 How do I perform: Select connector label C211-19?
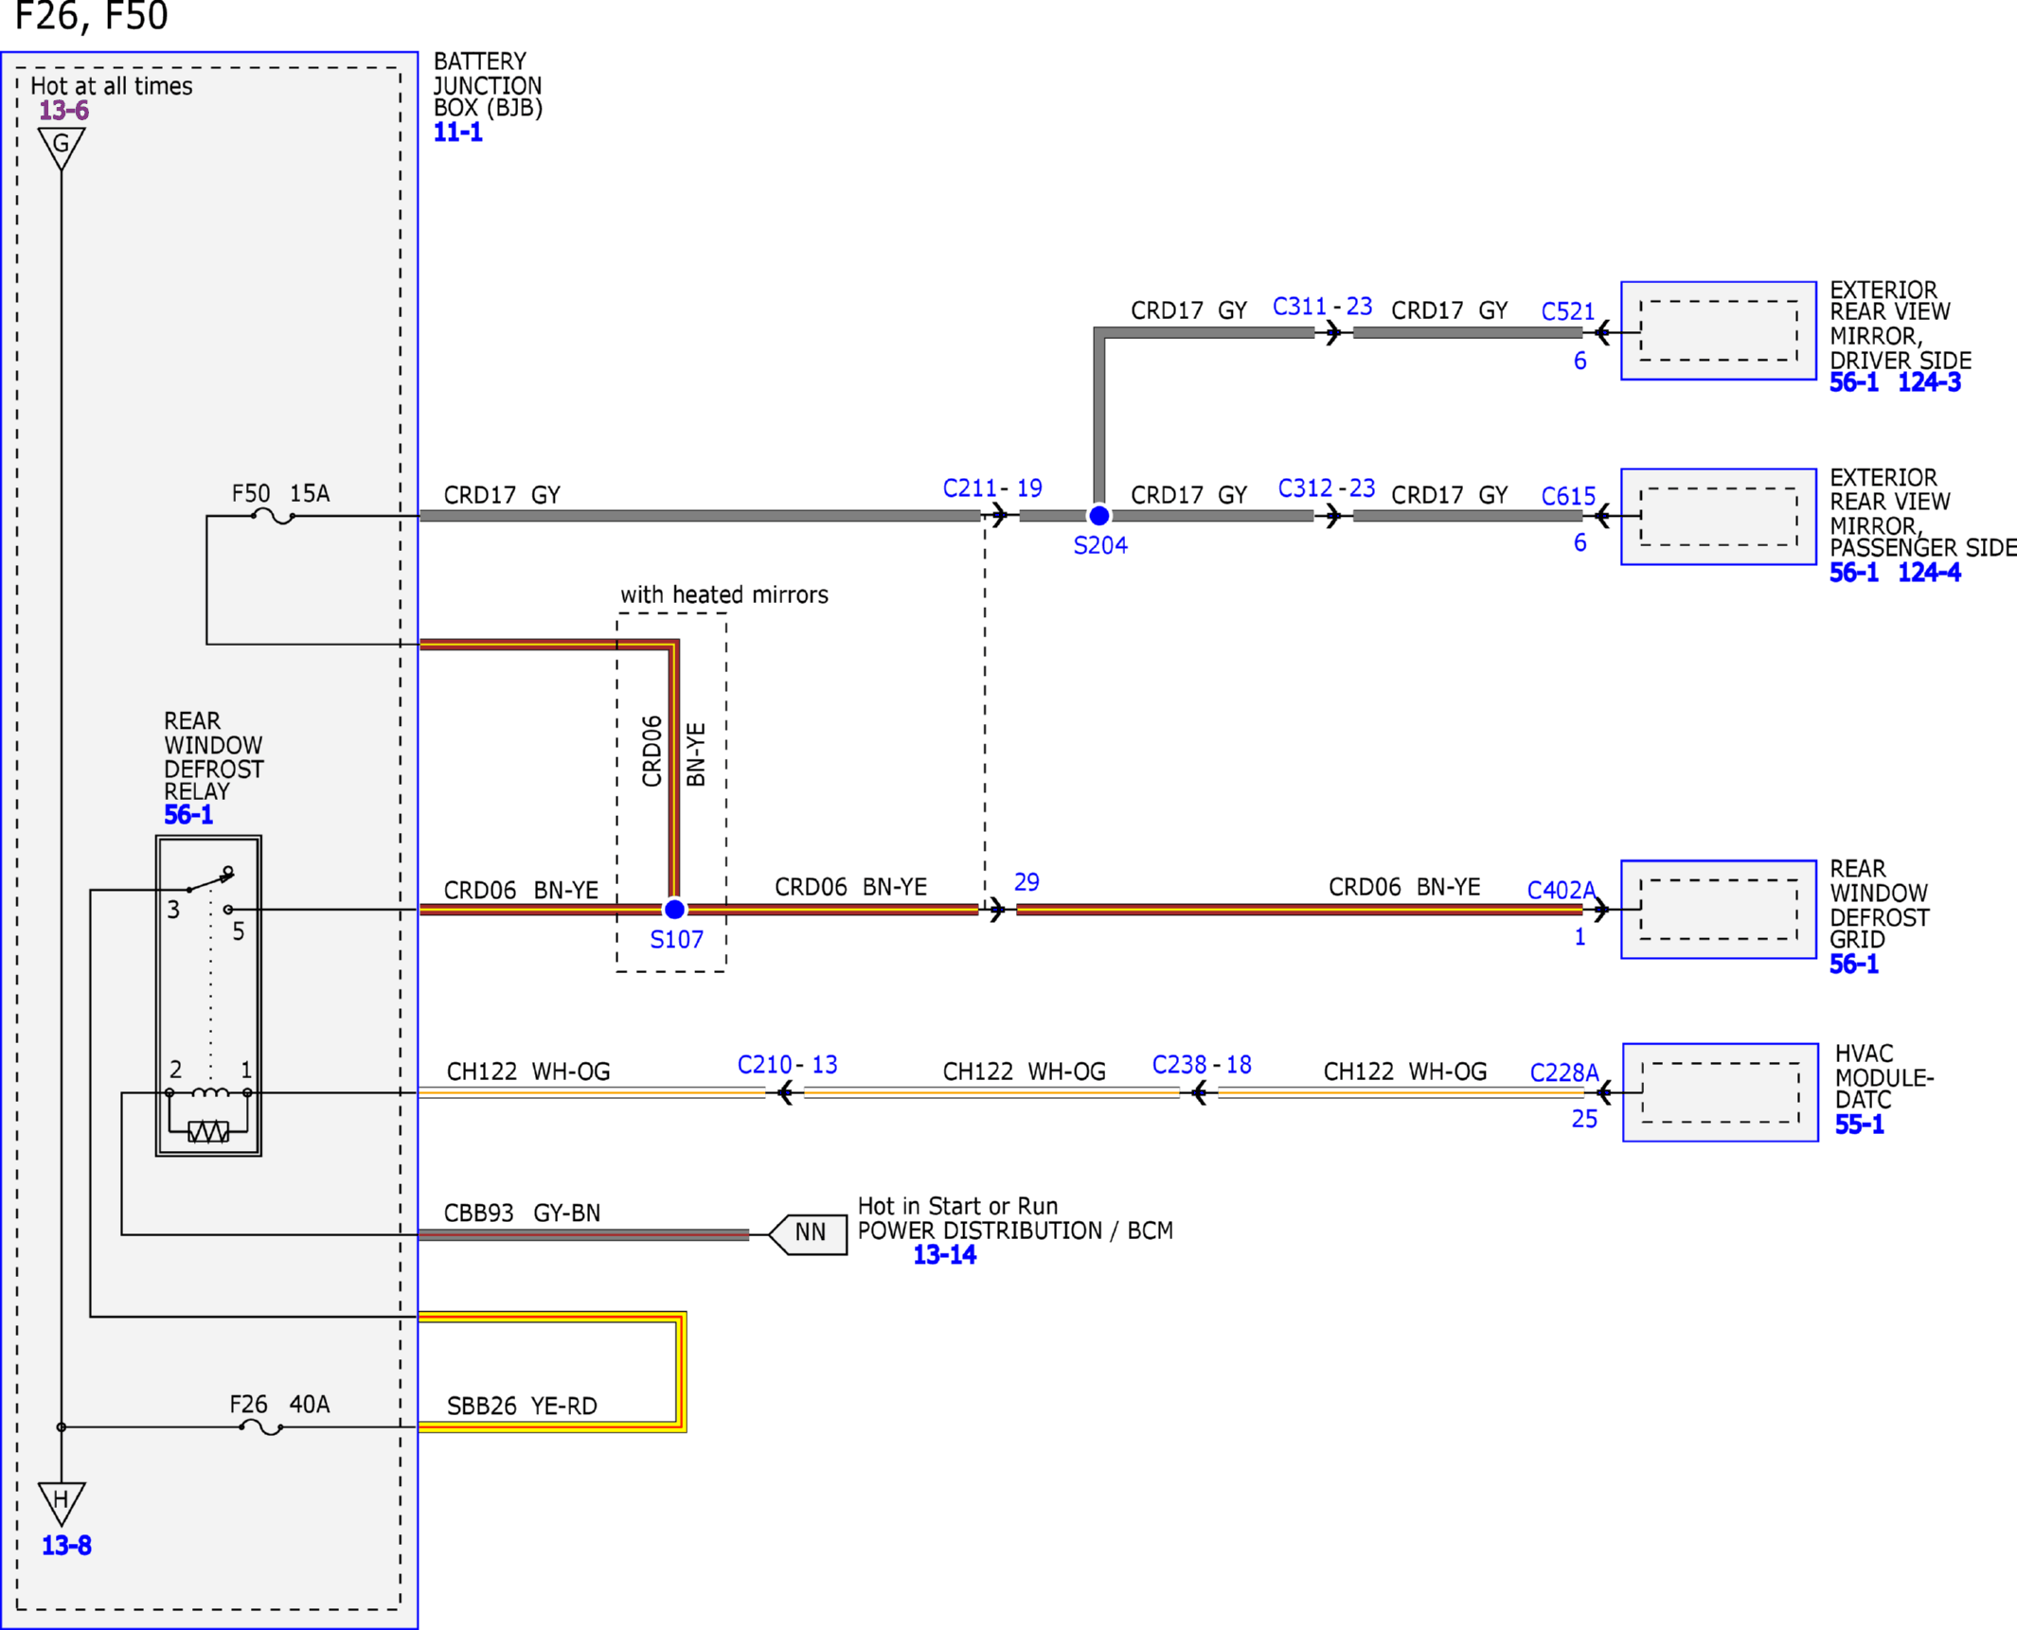(x=992, y=488)
